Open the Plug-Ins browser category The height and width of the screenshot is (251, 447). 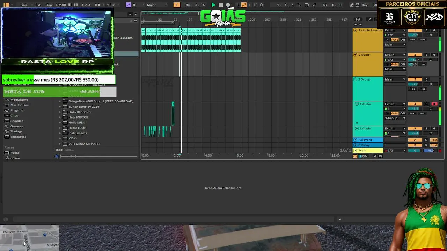coord(14,110)
